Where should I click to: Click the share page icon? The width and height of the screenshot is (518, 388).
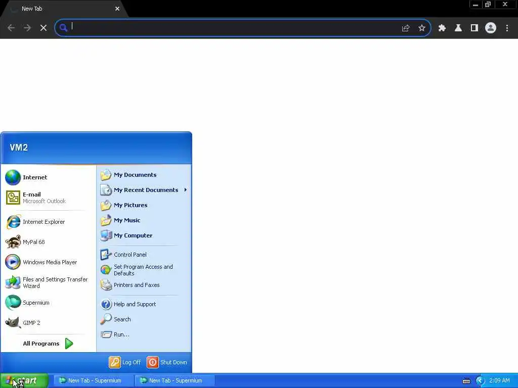406,28
